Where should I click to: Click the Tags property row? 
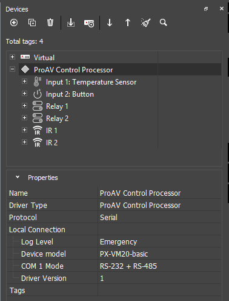(114, 290)
